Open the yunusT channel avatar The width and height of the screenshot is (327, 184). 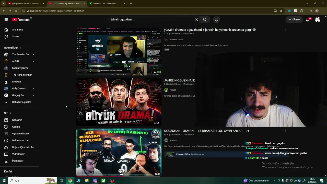(166, 90)
